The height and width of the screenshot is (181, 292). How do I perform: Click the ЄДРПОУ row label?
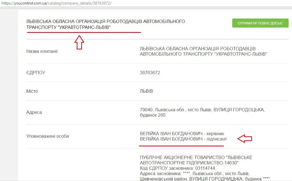[36, 73]
